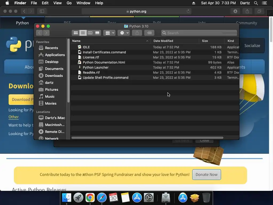This screenshot has width=273, height=205.
Task: Select Remote Disc in Locations
Action: (x=51, y=132)
